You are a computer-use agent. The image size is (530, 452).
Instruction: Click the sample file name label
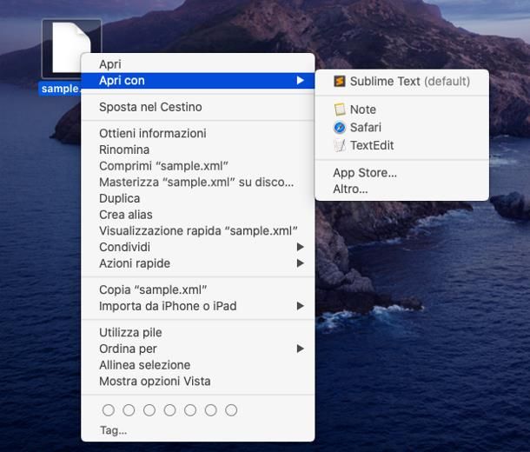point(60,89)
